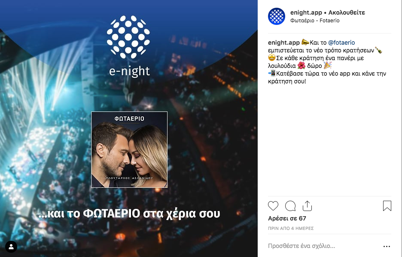Click the ΦΩΤΑΕΡΙΟ album cover thumbnail
The width and height of the screenshot is (402, 257).
point(129,150)
